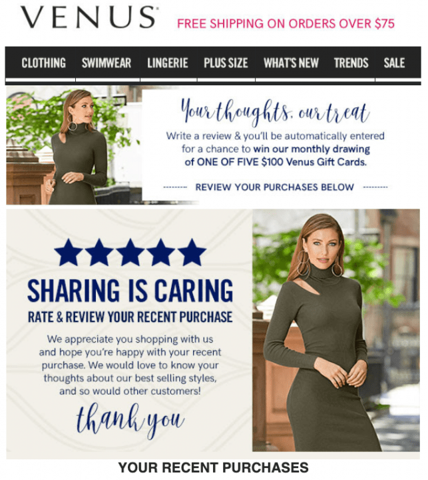Click Review Your Purchases Below text
The image size is (428, 480).
pos(274,187)
